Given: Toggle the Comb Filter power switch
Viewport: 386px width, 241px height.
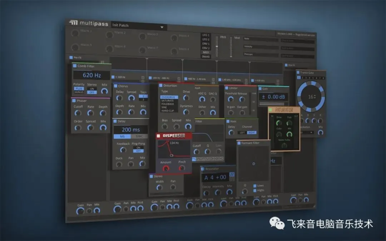Looking at the screenshot, I should coord(75,66).
